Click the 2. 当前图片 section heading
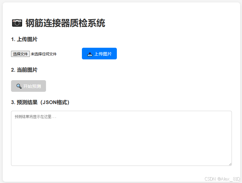Image resolution: width=242 pixels, height=183 pixels. pyautogui.click(x=24, y=70)
